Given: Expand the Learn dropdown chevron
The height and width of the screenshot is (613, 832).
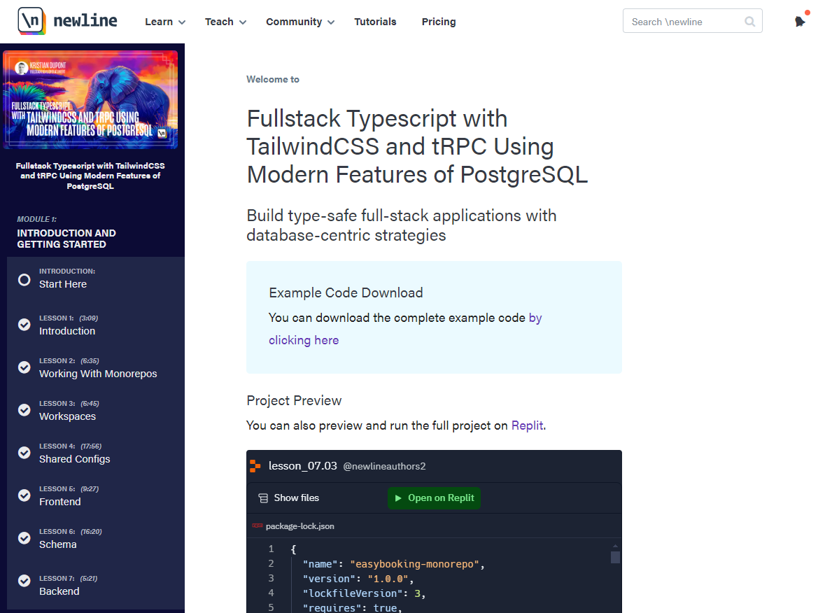Looking at the screenshot, I should point(182,22).
